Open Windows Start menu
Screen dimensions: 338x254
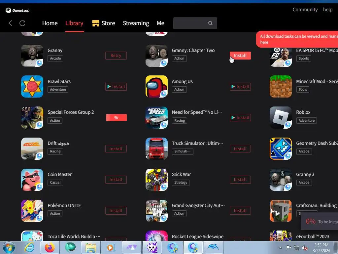pyautogui.click(x=9, y=247)
